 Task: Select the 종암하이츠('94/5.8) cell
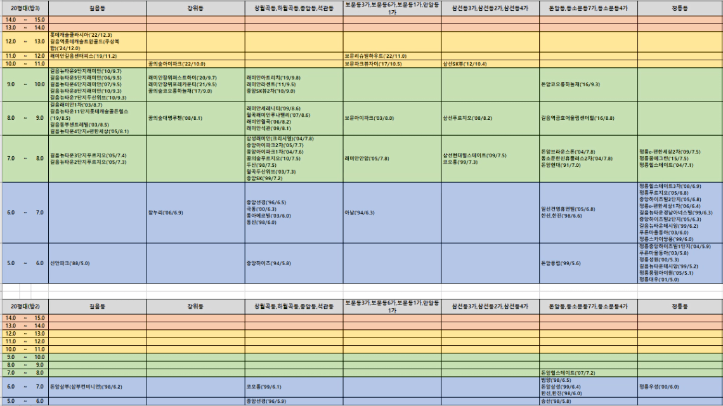pyautogui.click(x=294, y=263)
